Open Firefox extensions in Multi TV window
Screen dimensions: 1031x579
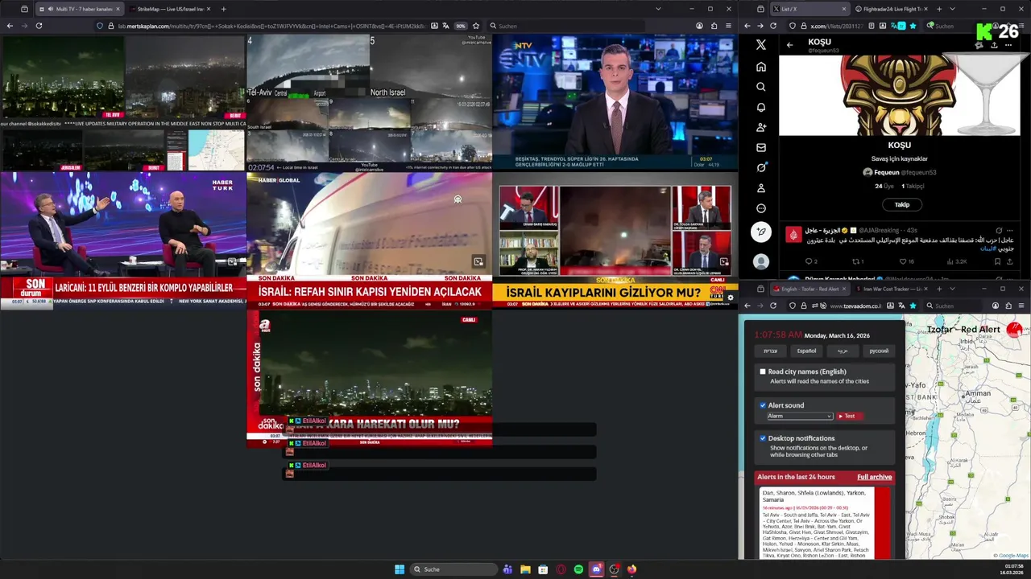tap(714, 26)
